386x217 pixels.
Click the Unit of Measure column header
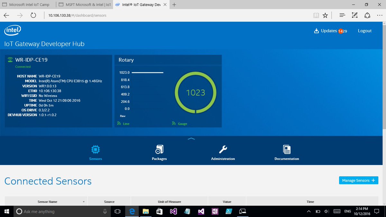[x=170, y=202]
